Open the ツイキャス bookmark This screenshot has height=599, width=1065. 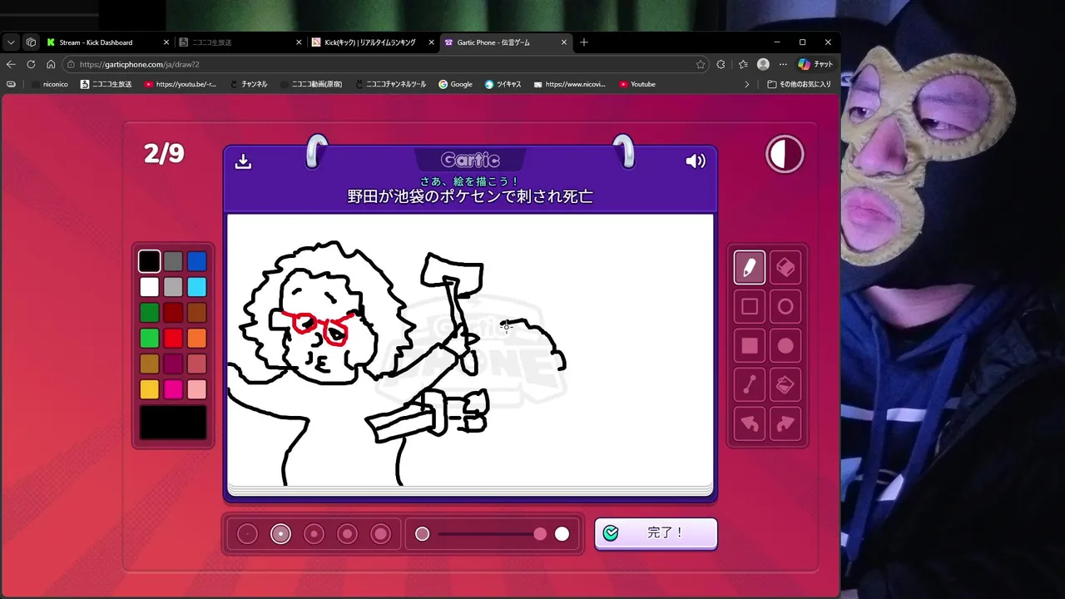[503, 84]
